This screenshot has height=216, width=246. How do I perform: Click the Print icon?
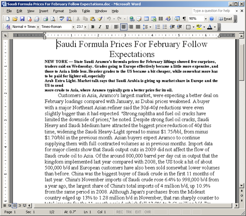click(46, 19)
